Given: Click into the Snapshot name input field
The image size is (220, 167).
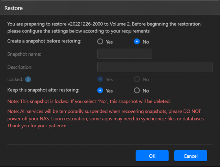Looking at the screenshot, I should 125,54.
